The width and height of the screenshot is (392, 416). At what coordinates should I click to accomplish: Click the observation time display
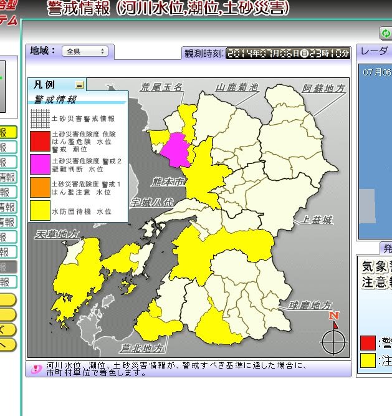coord(288,54)
